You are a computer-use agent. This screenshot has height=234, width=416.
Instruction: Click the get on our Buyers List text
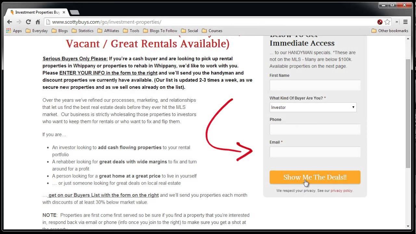(103, 195)
